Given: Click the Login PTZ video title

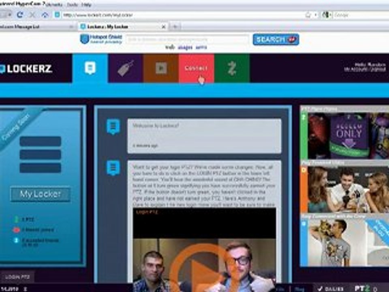Looking at the screenshot, I should click(147, 212).
